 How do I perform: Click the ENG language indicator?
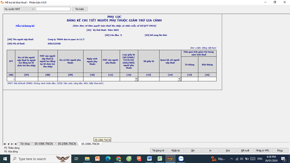coord(260,159)
